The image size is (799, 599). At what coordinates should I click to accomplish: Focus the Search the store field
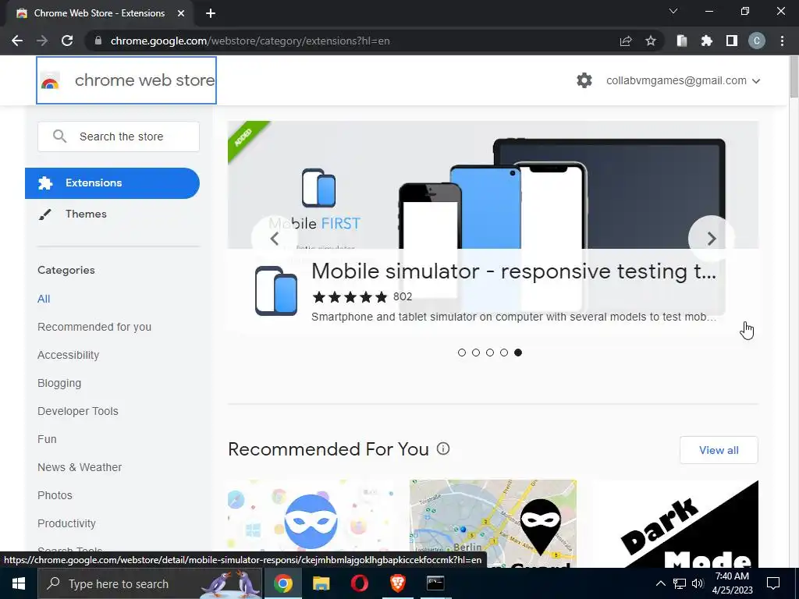coord(119,136)
